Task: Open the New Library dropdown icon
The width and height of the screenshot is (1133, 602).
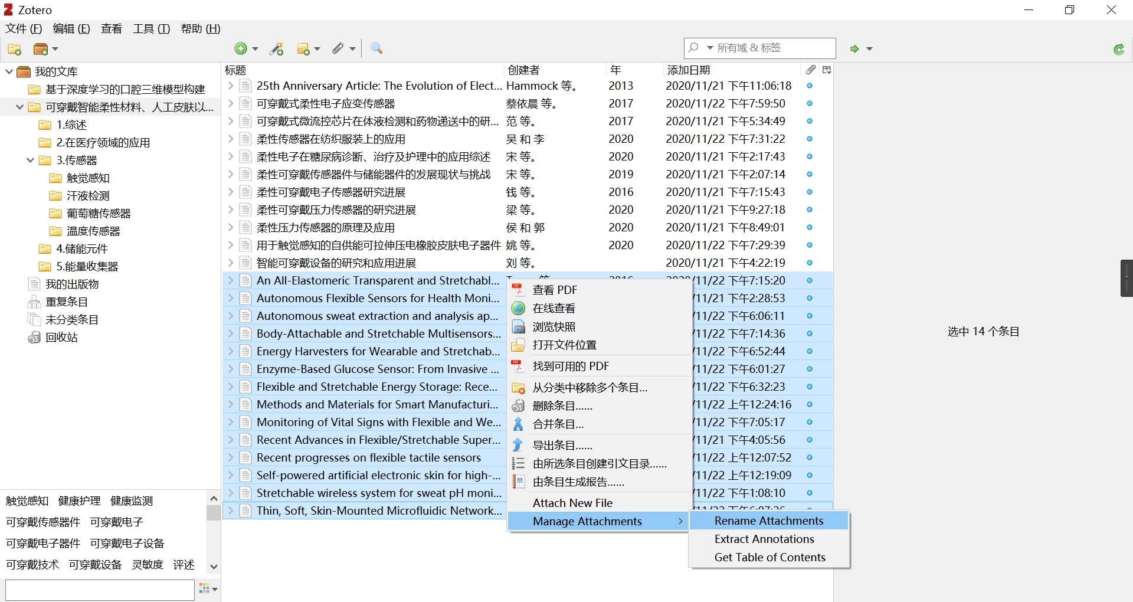Action: tap(45, 49)
